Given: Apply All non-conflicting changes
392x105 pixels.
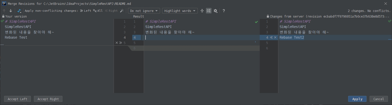Looking at the screenshot, I should (98, 11).
